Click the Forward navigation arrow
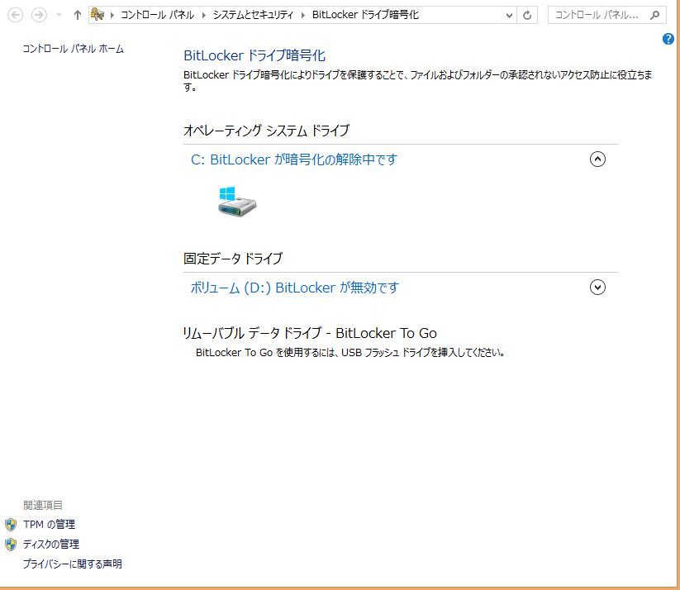This screenshot has height=590, width=680. tap(39, 15)
